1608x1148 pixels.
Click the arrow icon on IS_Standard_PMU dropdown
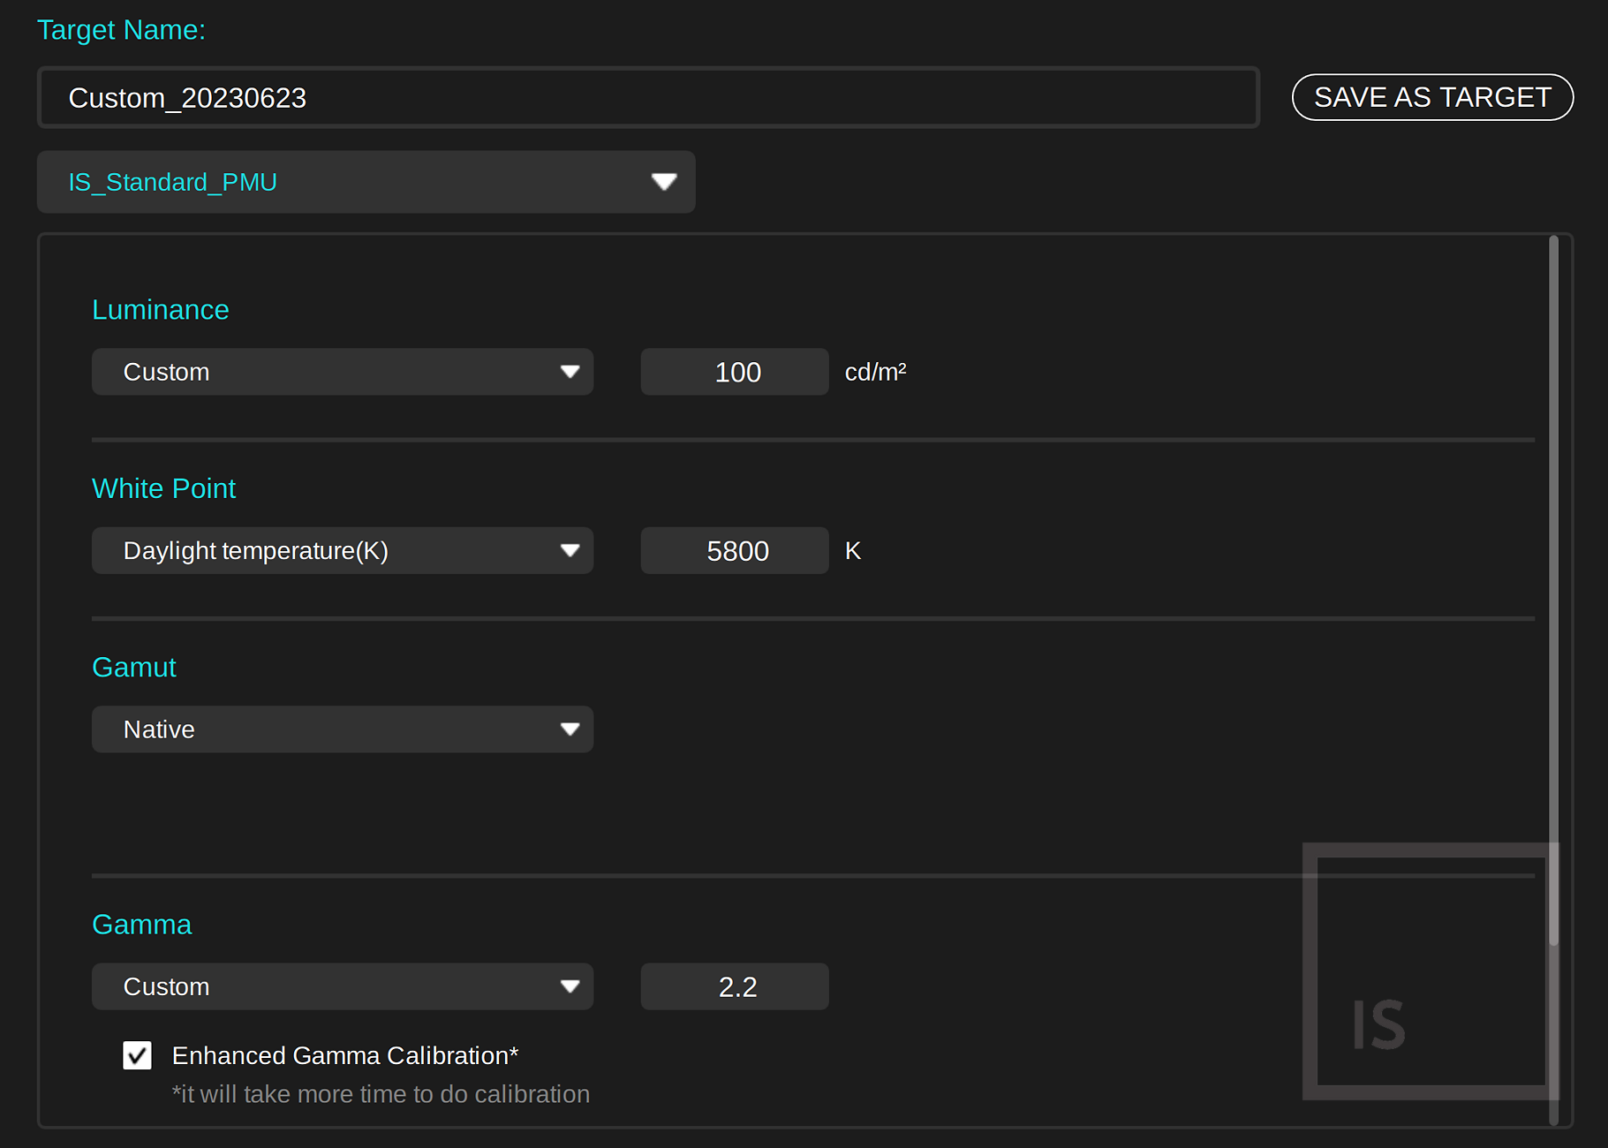click(x=663, y=182)
